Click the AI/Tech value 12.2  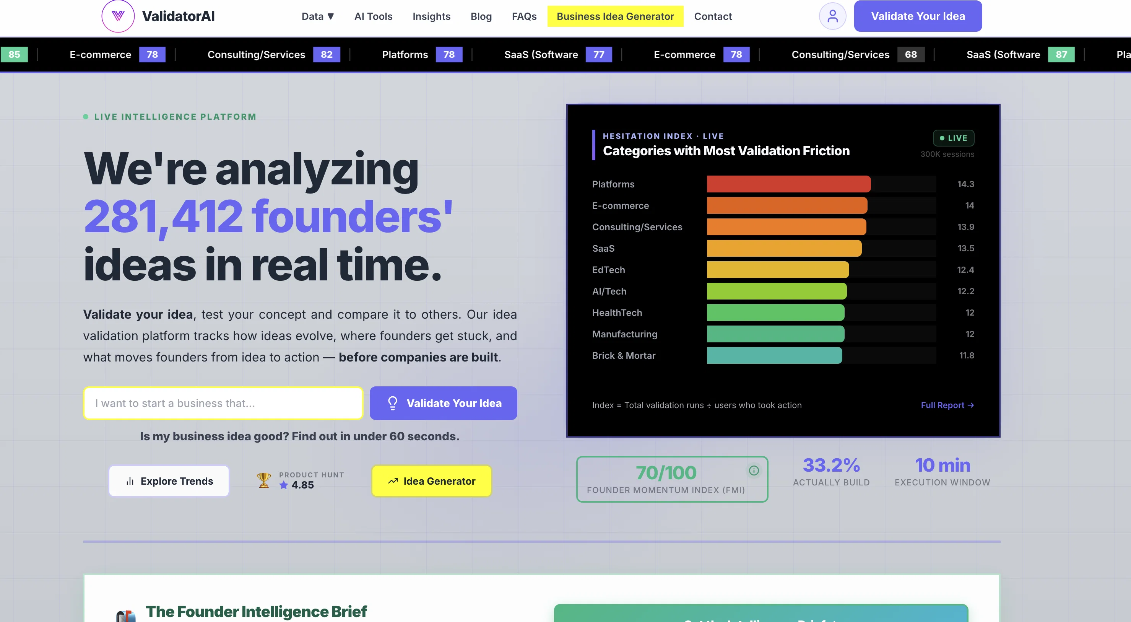(x=965, y=291)
